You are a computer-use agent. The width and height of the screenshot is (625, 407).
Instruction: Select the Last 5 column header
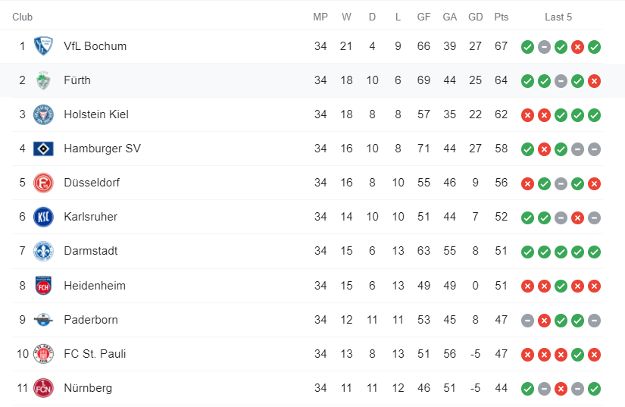click(558, 17)
